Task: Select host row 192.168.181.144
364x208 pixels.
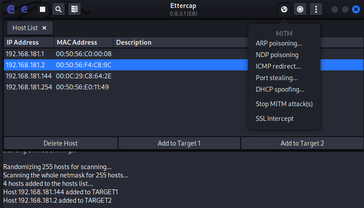Action: [x=58, y=76]
